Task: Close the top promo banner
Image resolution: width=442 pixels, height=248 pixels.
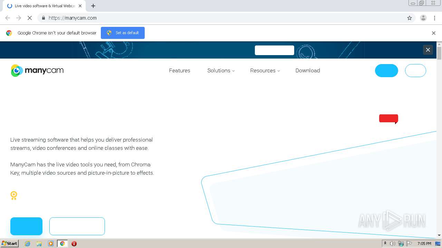Action: [x=428, y=50]
